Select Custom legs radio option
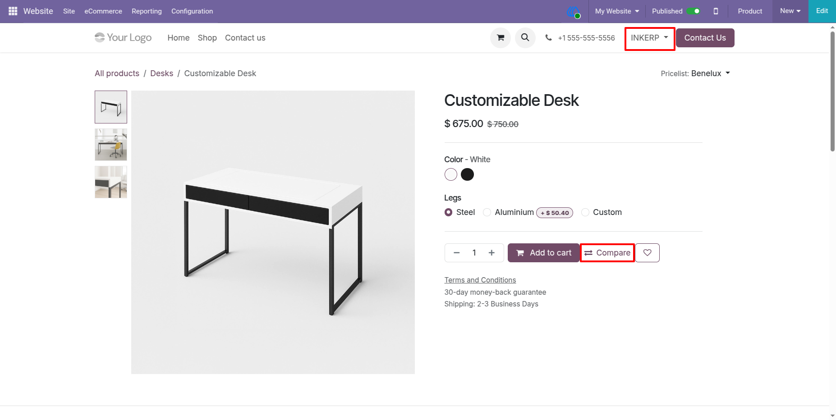 (x=585, y=212)
